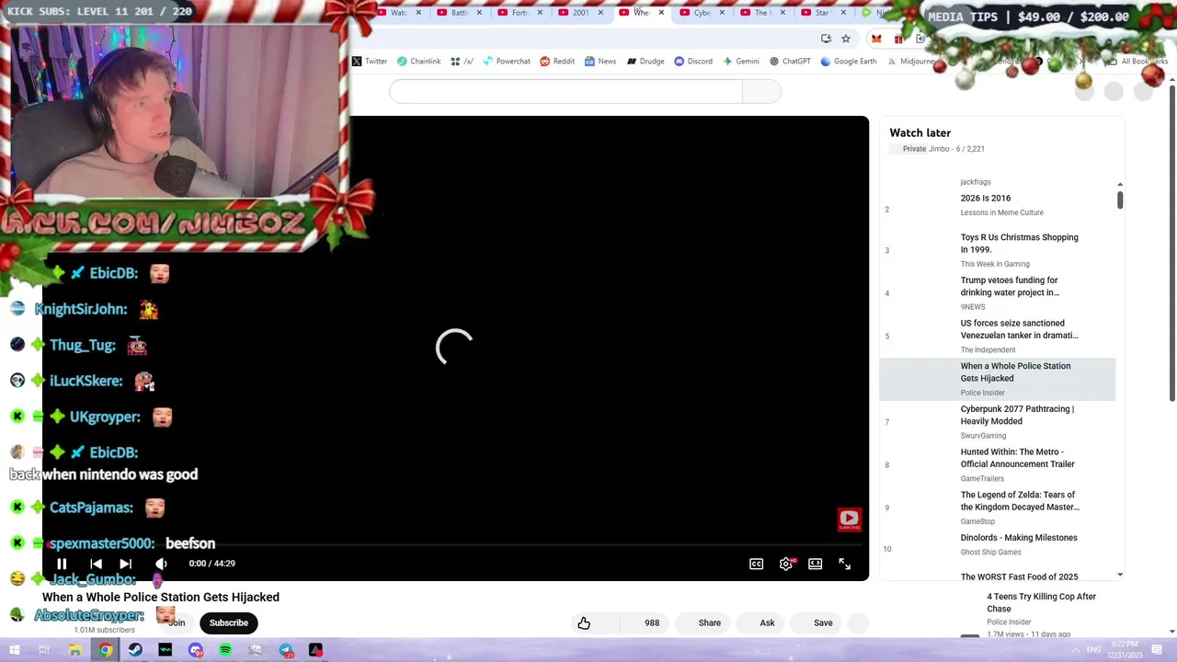This screenshot has width=1177, height=662.
Task: Open the Reddit bookmark
Action: 557,62
